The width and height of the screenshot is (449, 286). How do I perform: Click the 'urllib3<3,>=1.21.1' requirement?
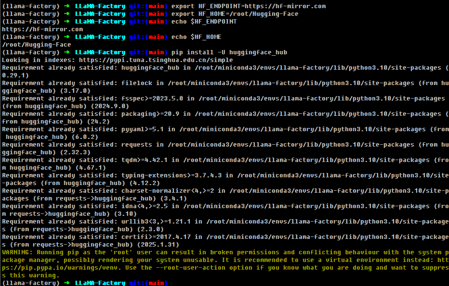(156, 222)
